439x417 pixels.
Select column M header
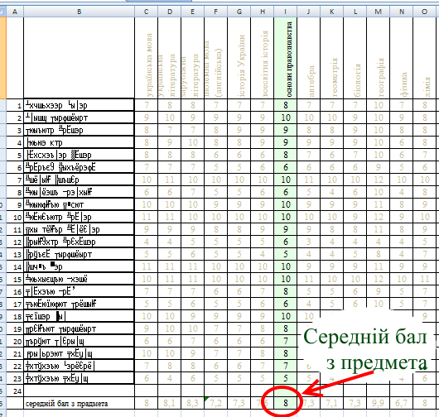pyautogui.click(x=379, y=12)
